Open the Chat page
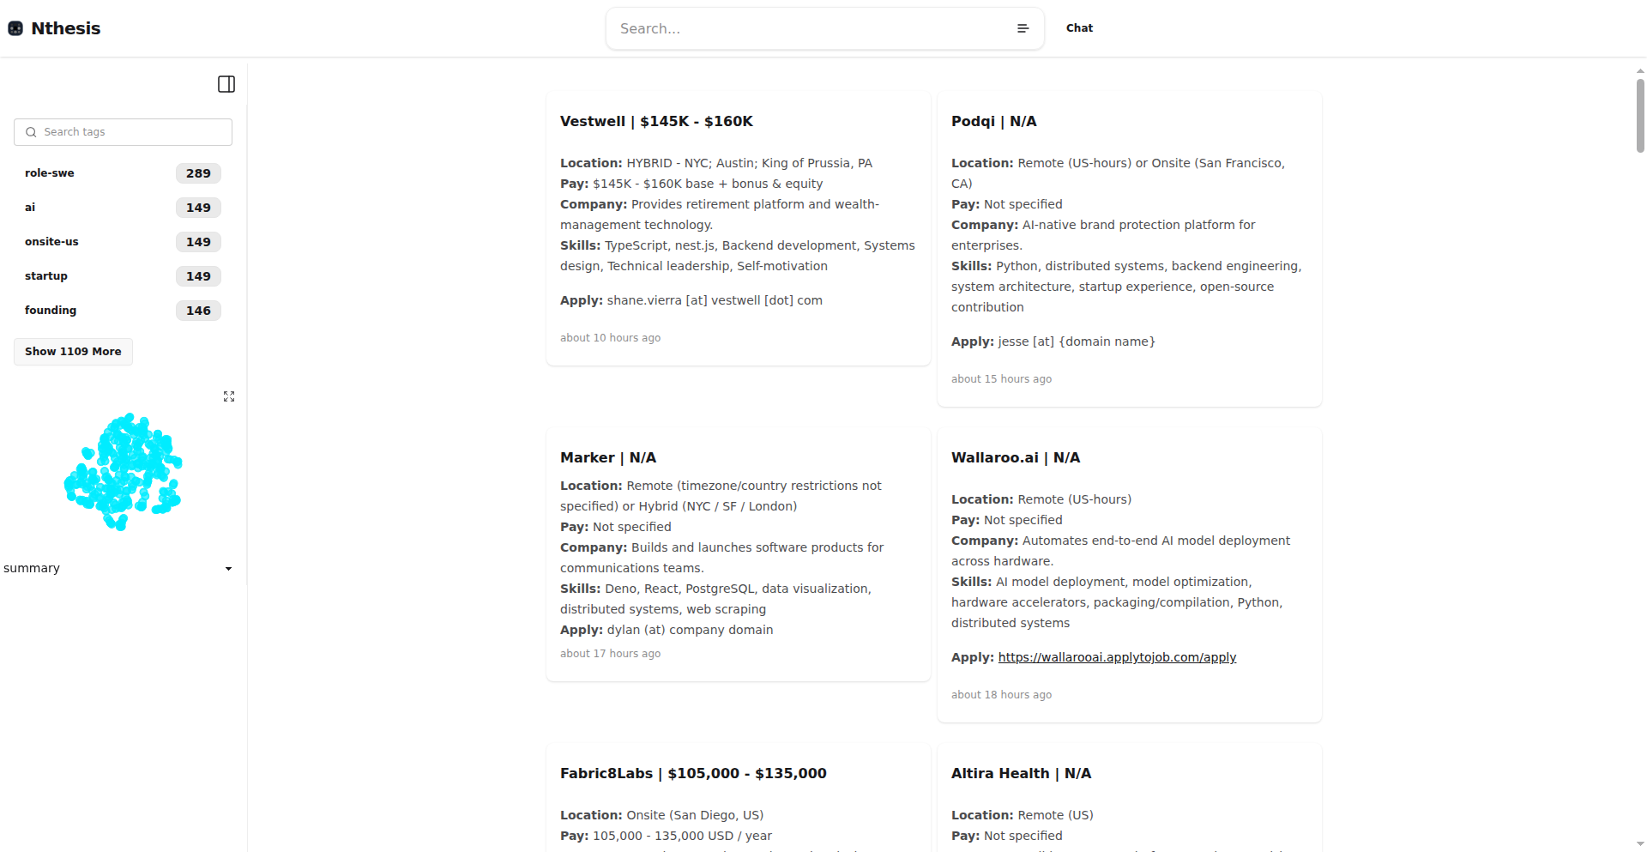The width and height of the screenshot is (1647, 852). (x=1079, y=27)
